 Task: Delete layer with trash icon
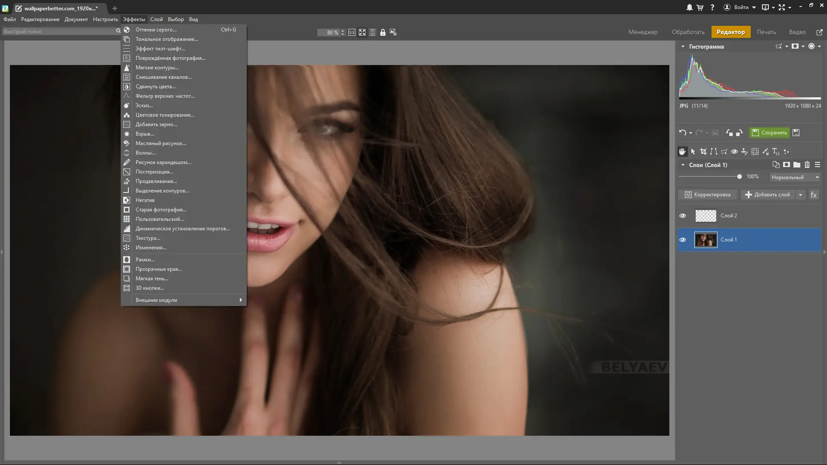[807, 165]
